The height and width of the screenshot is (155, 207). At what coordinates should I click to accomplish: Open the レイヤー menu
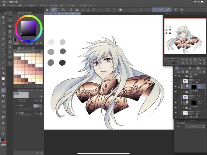[x=44, y=5]
